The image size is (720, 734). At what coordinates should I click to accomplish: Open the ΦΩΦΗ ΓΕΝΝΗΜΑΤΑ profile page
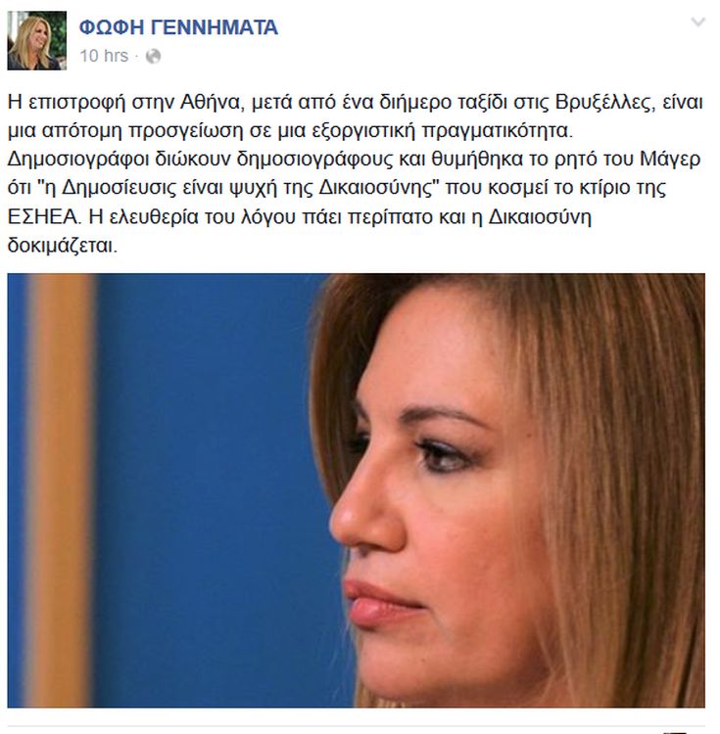(178, 27)
